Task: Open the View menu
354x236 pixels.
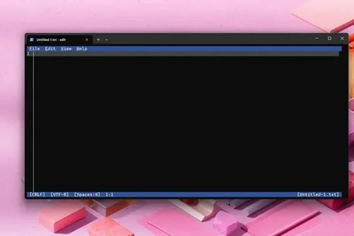Action: point(66,49)
